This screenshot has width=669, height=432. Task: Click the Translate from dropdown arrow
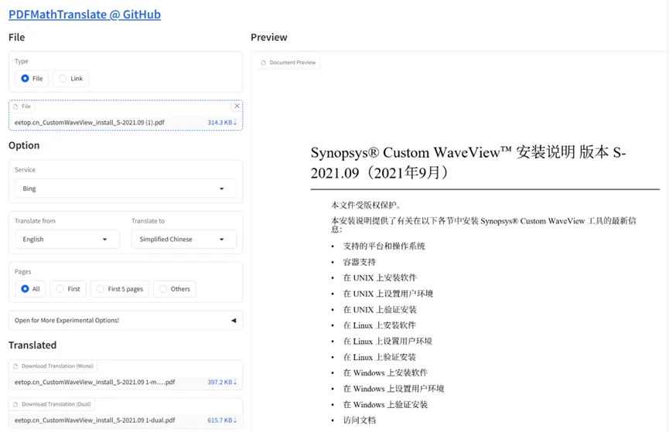point(104,240)
